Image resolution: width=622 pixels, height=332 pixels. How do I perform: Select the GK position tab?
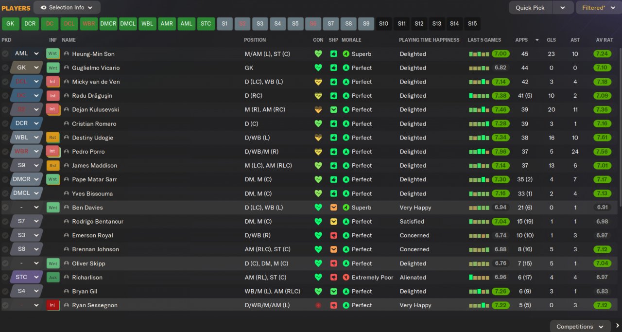[11, 23]
